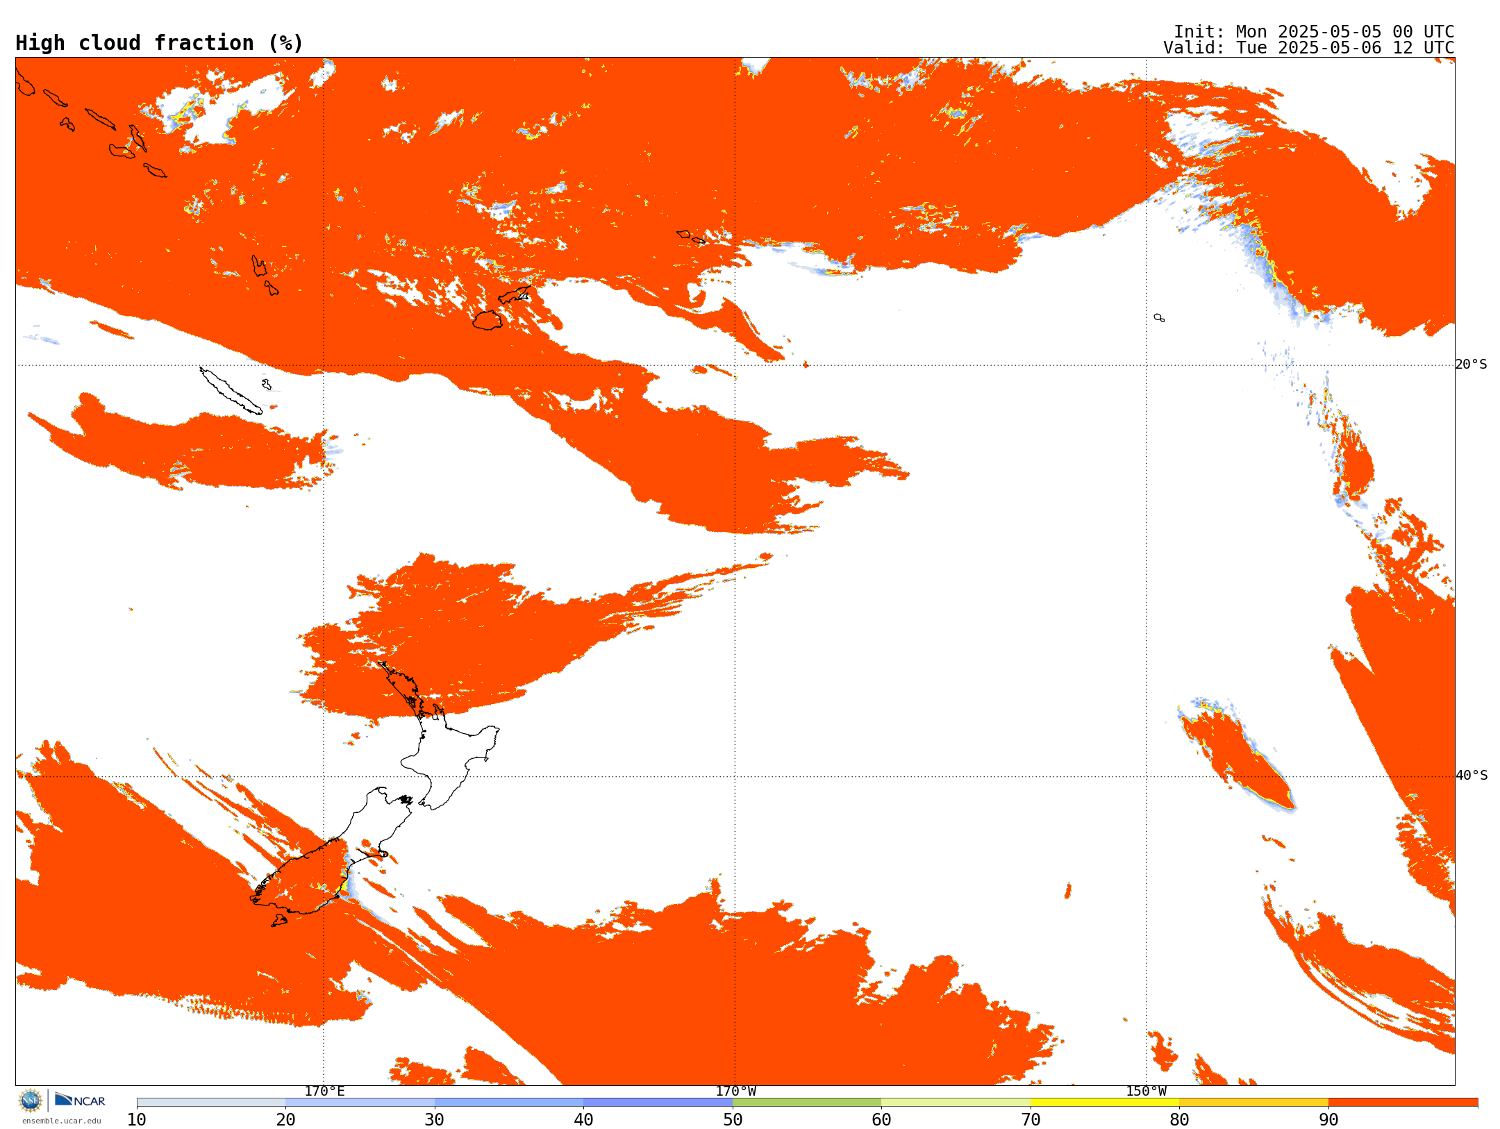
Task: Open the ensemble.ucar.edu text
Action: (x=62, y=1121)
